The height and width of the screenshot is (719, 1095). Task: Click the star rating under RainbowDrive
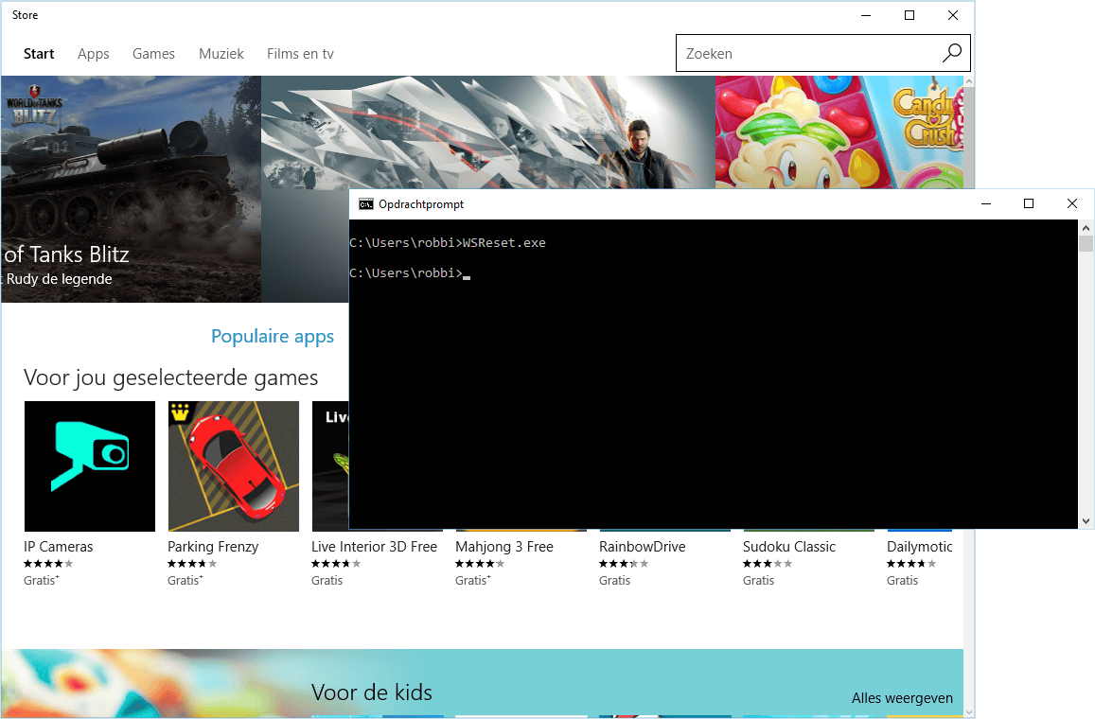click(x=624, y=563)
